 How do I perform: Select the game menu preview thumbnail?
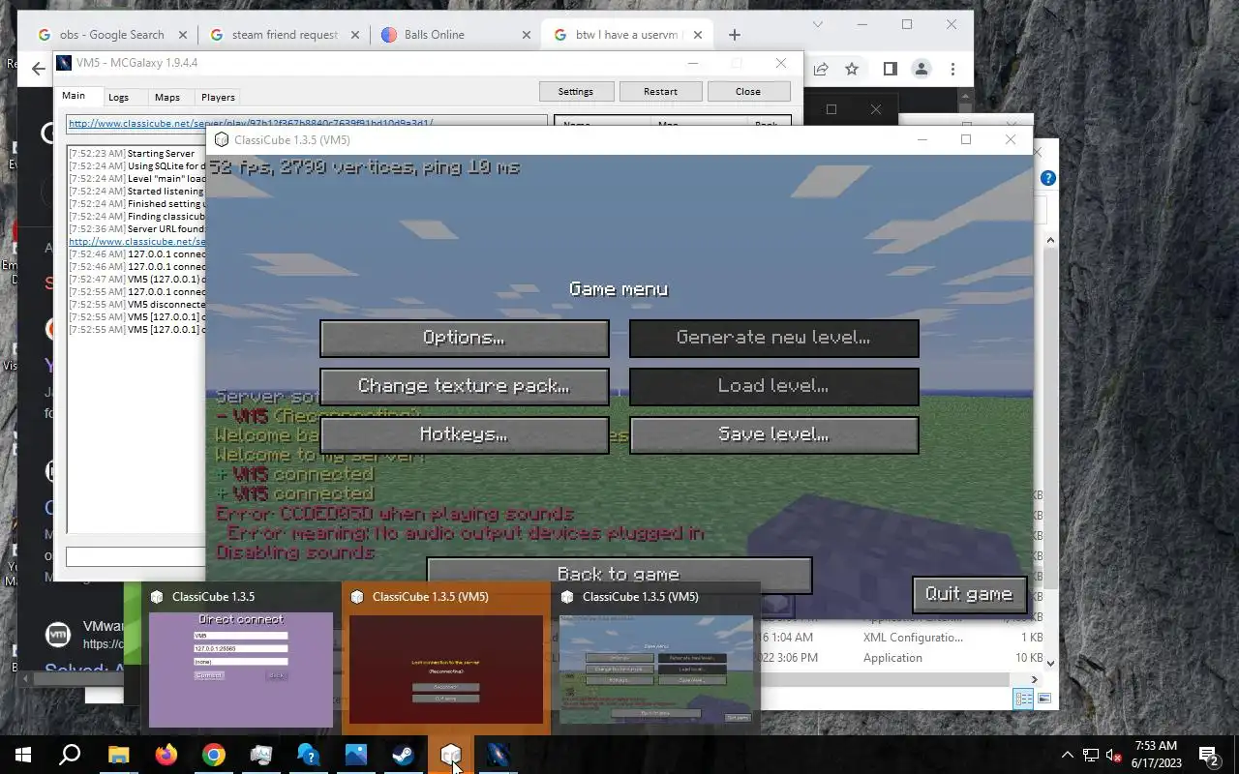[655, 669]
